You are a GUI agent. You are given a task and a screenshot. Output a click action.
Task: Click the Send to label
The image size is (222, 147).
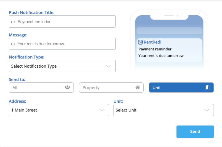(17, 79)
